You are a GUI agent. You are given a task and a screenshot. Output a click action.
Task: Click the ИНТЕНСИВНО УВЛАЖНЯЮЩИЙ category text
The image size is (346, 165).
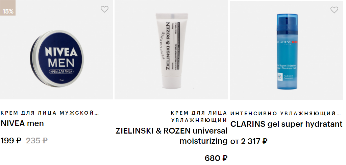click(x=286, y=114)
